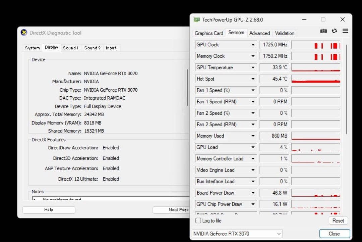Click the Hot Spot history graph
Screen dimensions: 362x242
tap(316, 79)
